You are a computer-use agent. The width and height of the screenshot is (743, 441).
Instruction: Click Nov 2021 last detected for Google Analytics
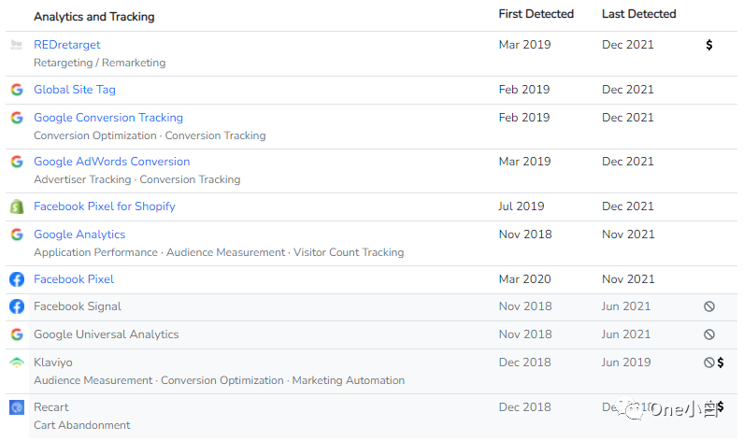(x=628, y=235)
